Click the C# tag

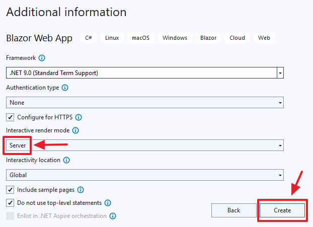pyautogui.click(x=89, y=38)
